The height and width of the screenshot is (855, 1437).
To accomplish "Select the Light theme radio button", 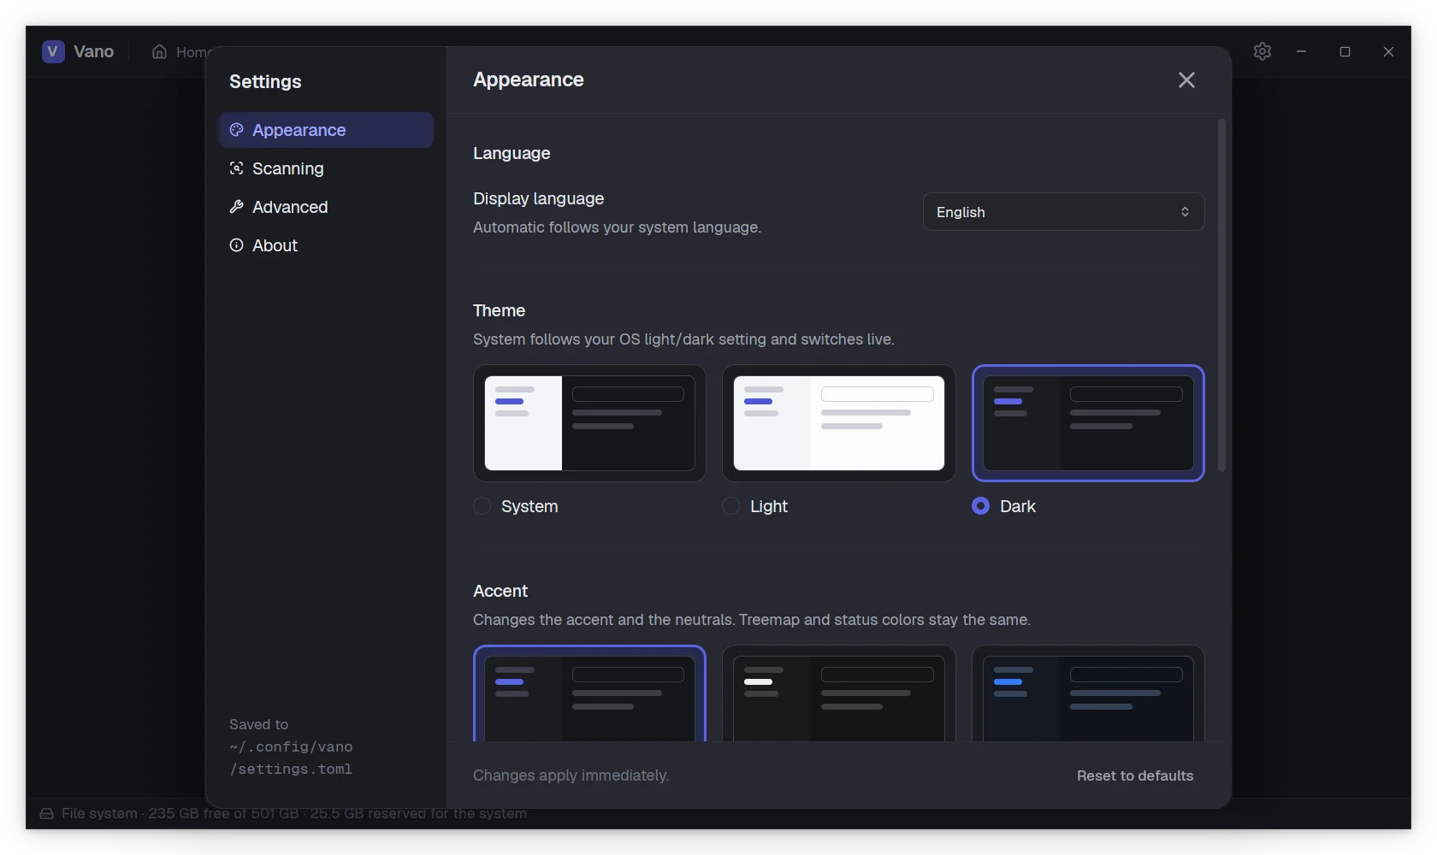I will (731, 506).
